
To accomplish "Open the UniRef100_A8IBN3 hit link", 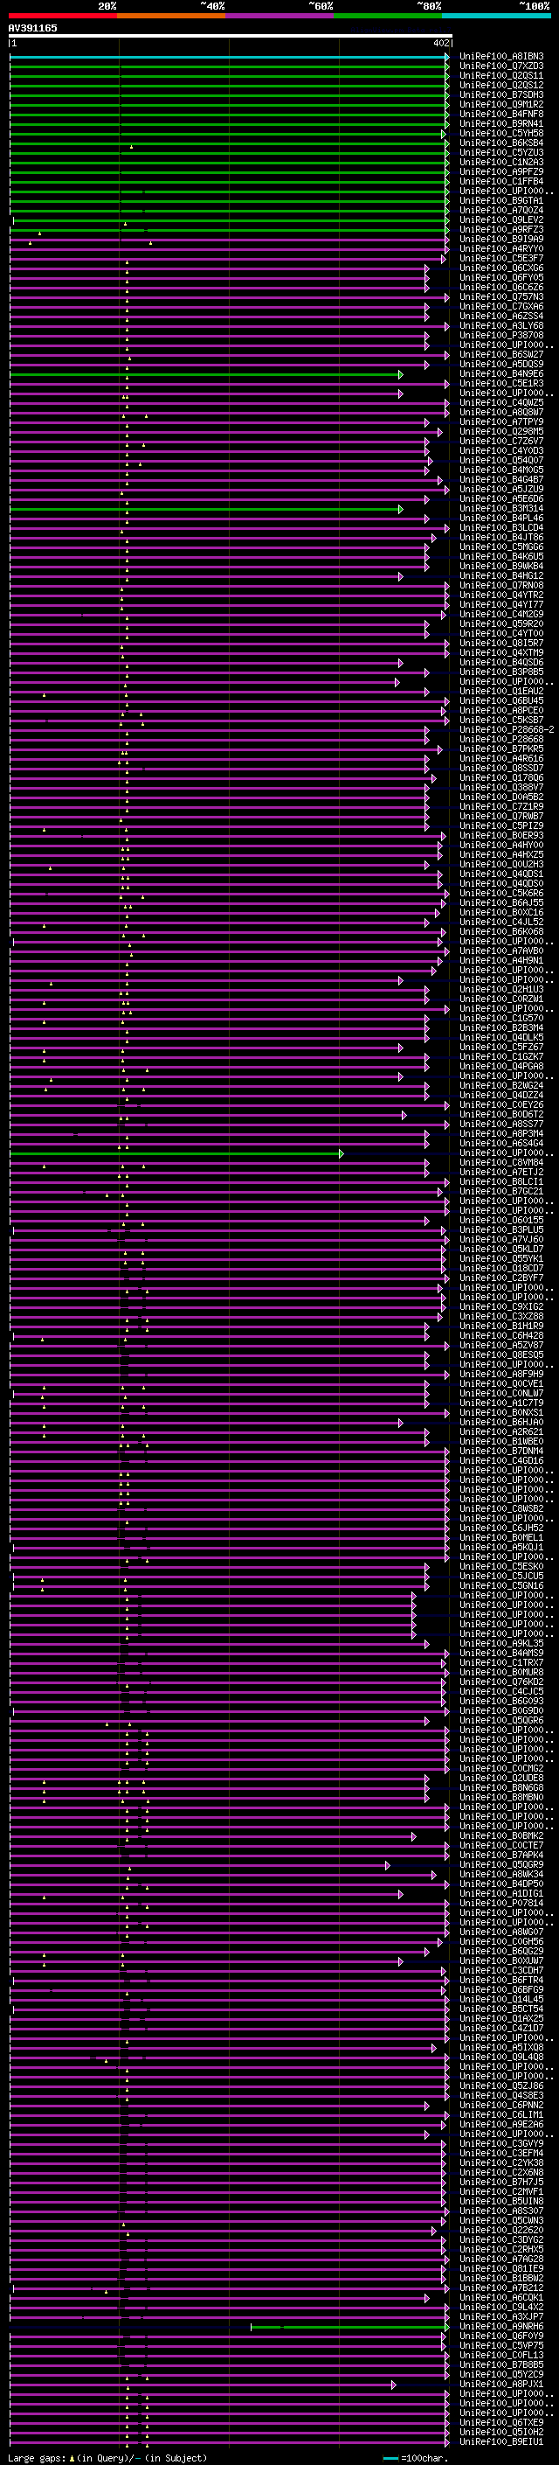I will [x=501, y=57].
